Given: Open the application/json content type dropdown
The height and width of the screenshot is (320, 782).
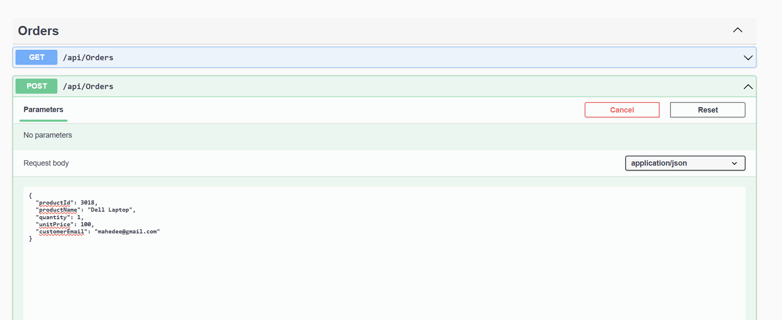Looking at the screenshot, I should (x=685, y=163).
